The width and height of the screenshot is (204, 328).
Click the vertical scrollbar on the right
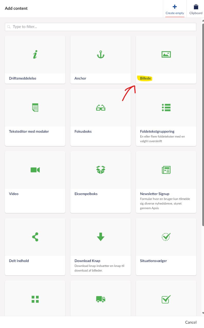pyautogui.click(x=203, y=128)
